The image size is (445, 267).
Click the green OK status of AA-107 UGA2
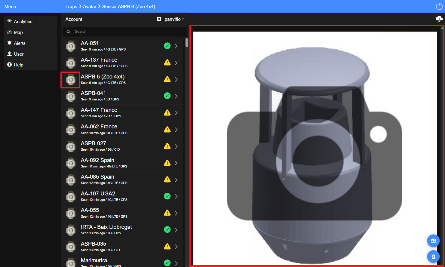coord(167,196)
